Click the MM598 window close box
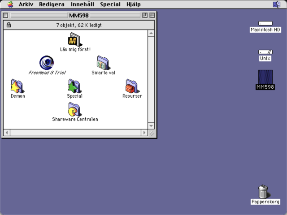Screen dimensions: 287x215 6,15
